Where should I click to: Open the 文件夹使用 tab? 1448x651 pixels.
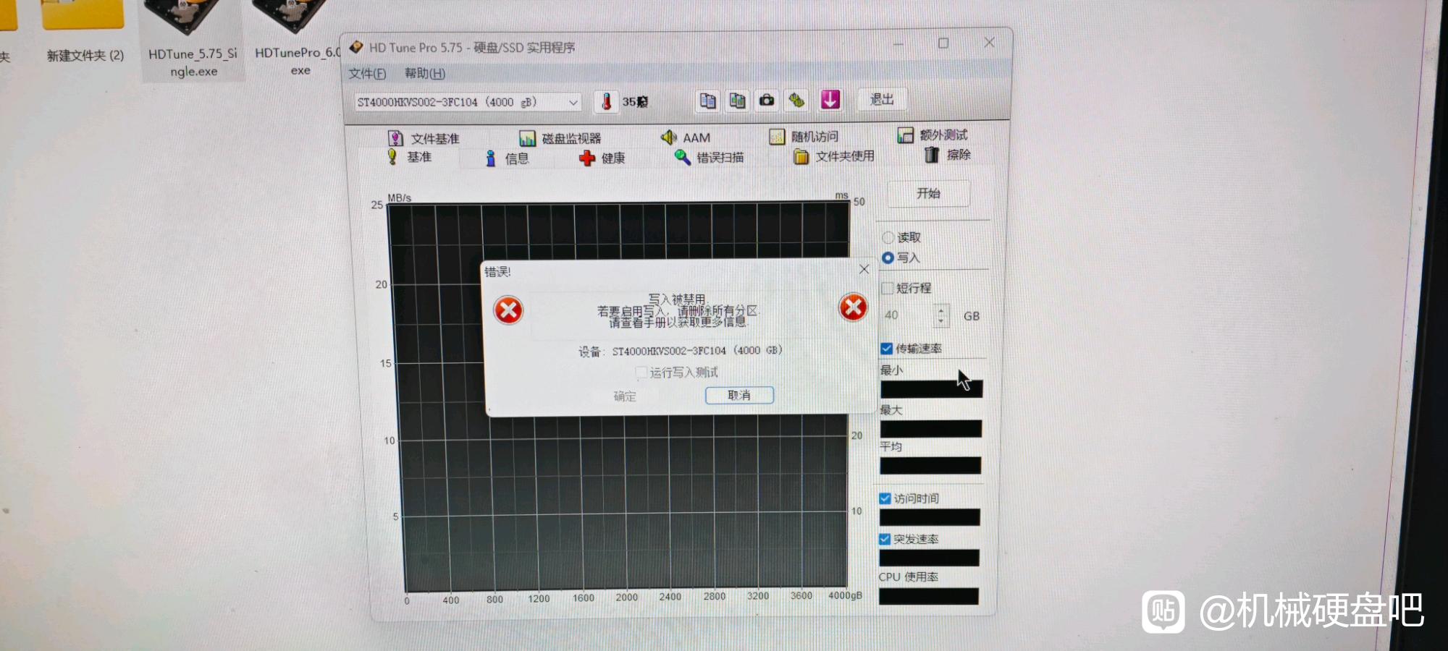click(834, 156)
